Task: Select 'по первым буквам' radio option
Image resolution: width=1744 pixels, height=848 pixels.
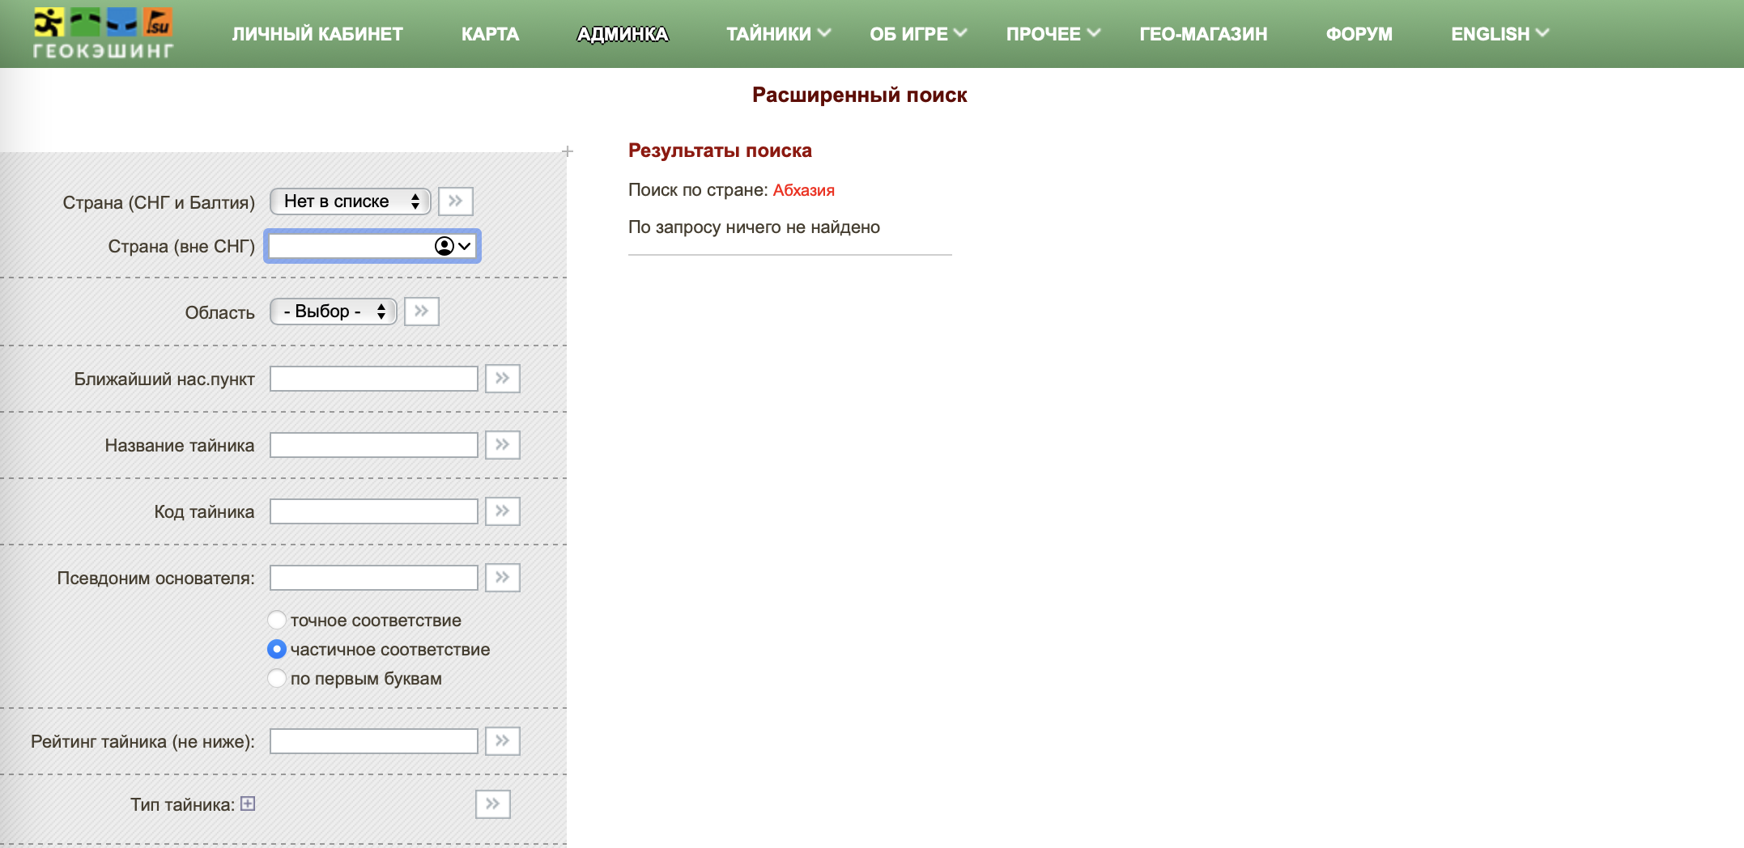Action: 277,679
